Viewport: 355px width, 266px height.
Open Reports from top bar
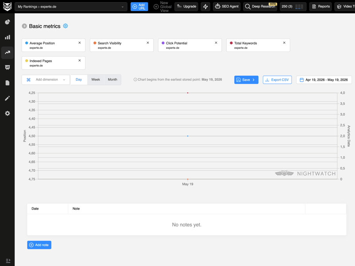coord(321,7)
